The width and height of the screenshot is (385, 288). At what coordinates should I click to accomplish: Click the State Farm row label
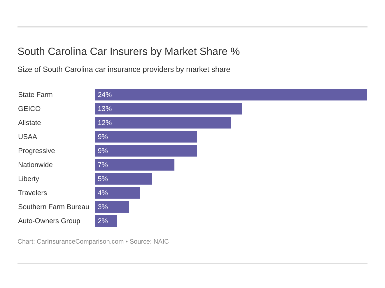[35, 95]
